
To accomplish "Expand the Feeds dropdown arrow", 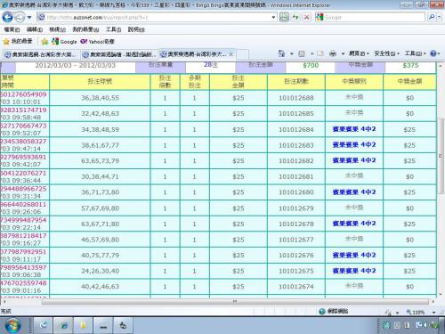I will tap(311, 53).
